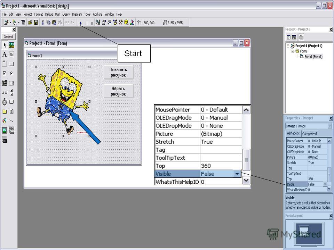The height and width of the screenshot is (250, 334).
Task: Select the Line tool in the toolbox
Action: click(11, 121)
